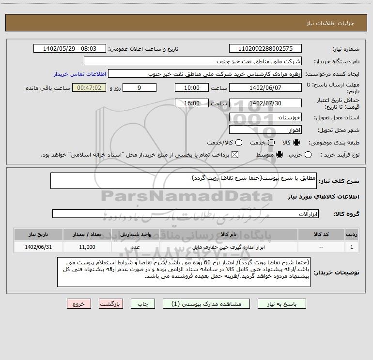Click the remaining days field showing 9
The width and height of the screenshot is (373, 360).
[140, 87]
